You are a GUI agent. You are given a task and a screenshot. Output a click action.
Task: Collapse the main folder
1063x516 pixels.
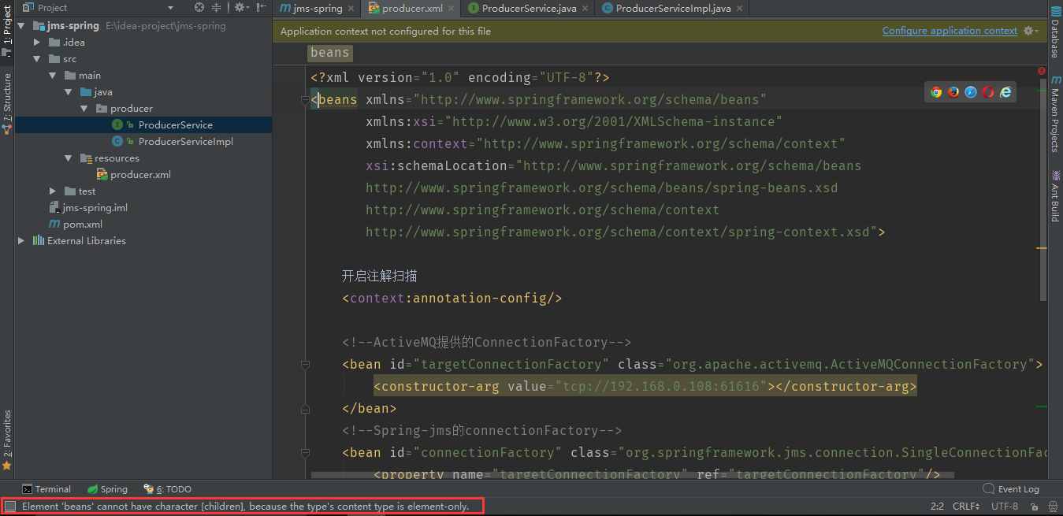[x=52, y=76]
